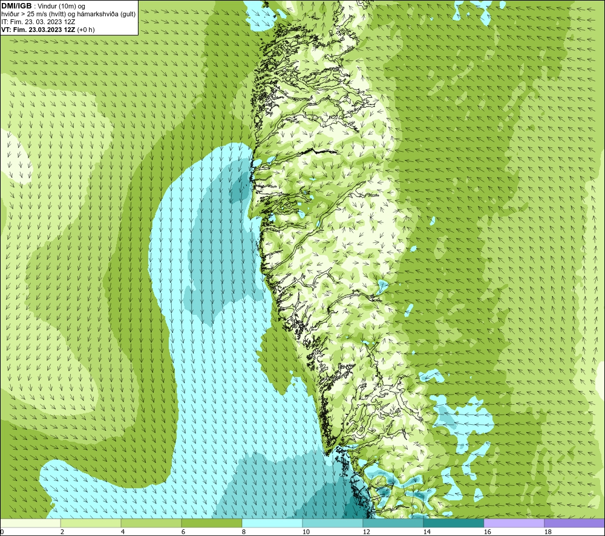Click the 'hviður > 25 m/s' legend line
This screenshot has width=605, height=536.
(x=68, y=14)
